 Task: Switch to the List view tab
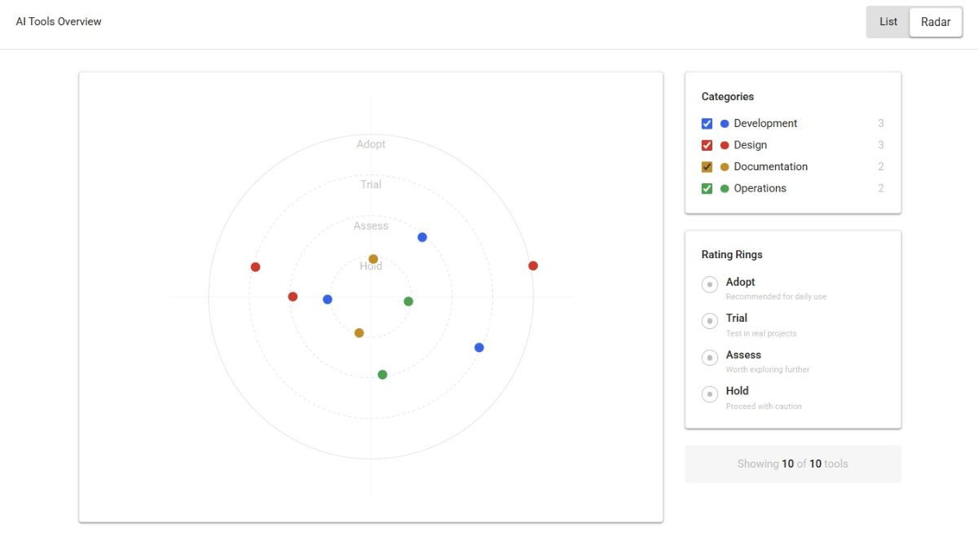[x=888, y=22]
